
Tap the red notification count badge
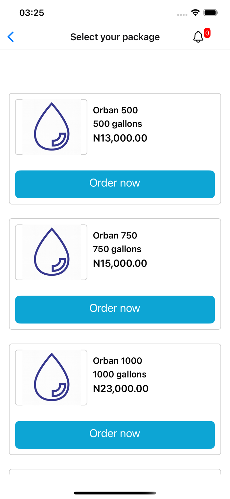[x=207, y=33]
